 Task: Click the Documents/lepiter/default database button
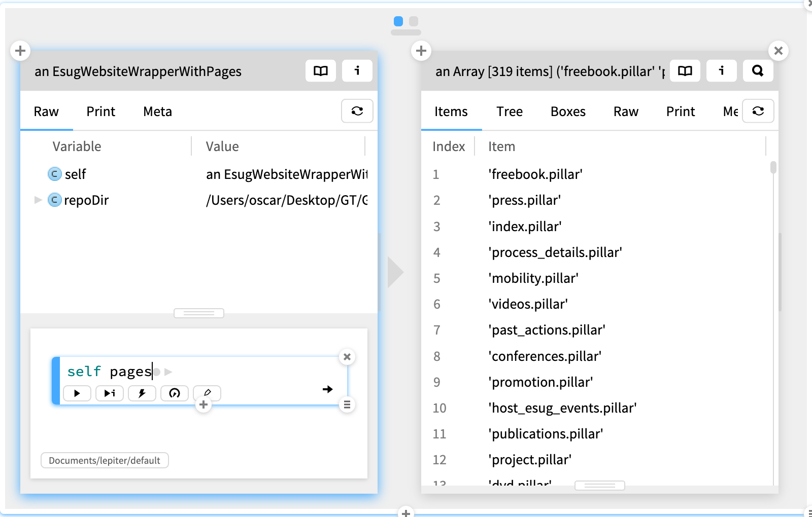click(105, 461)
